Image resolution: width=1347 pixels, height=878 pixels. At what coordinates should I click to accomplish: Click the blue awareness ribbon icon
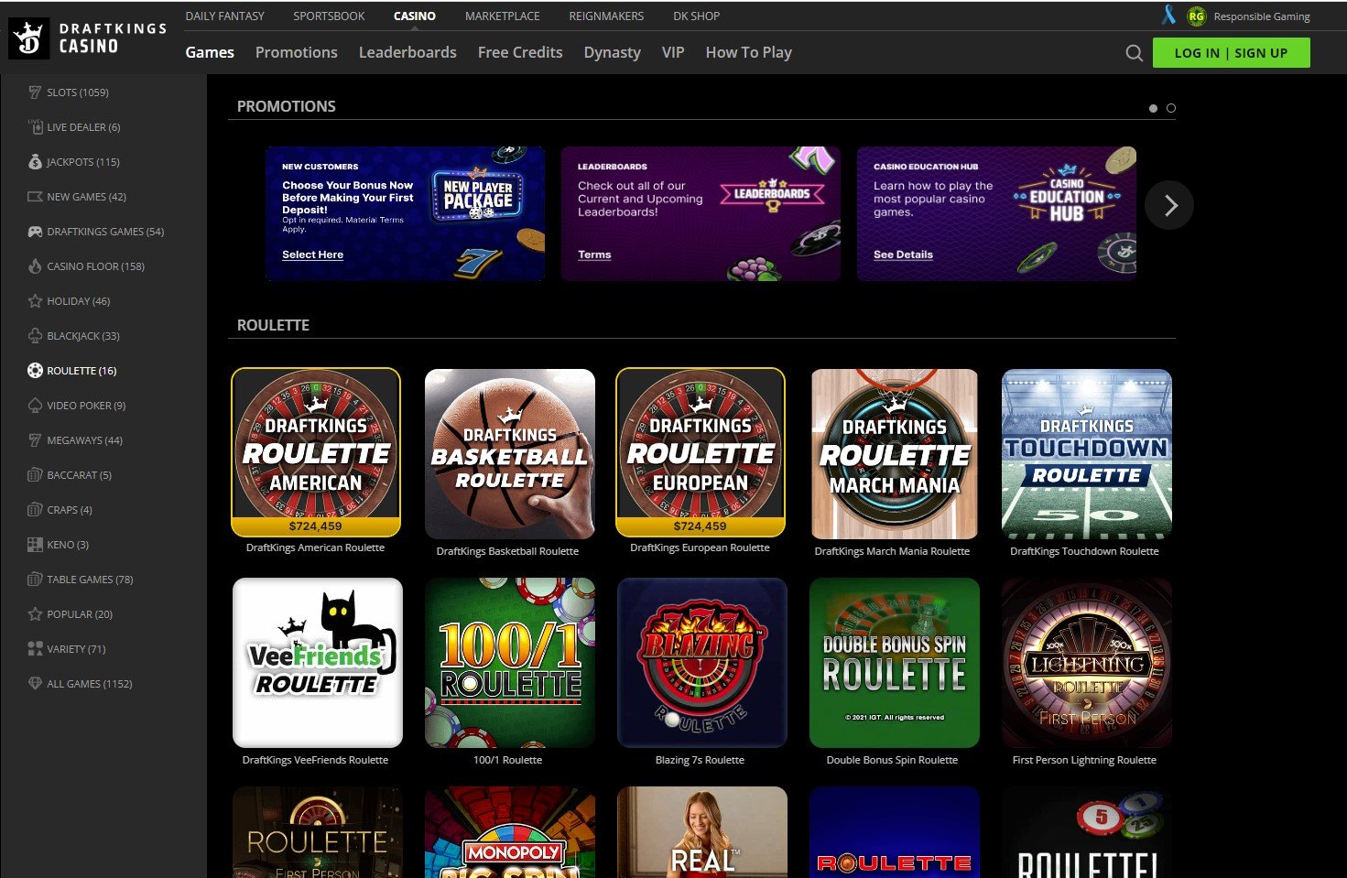click(1168, 15)
